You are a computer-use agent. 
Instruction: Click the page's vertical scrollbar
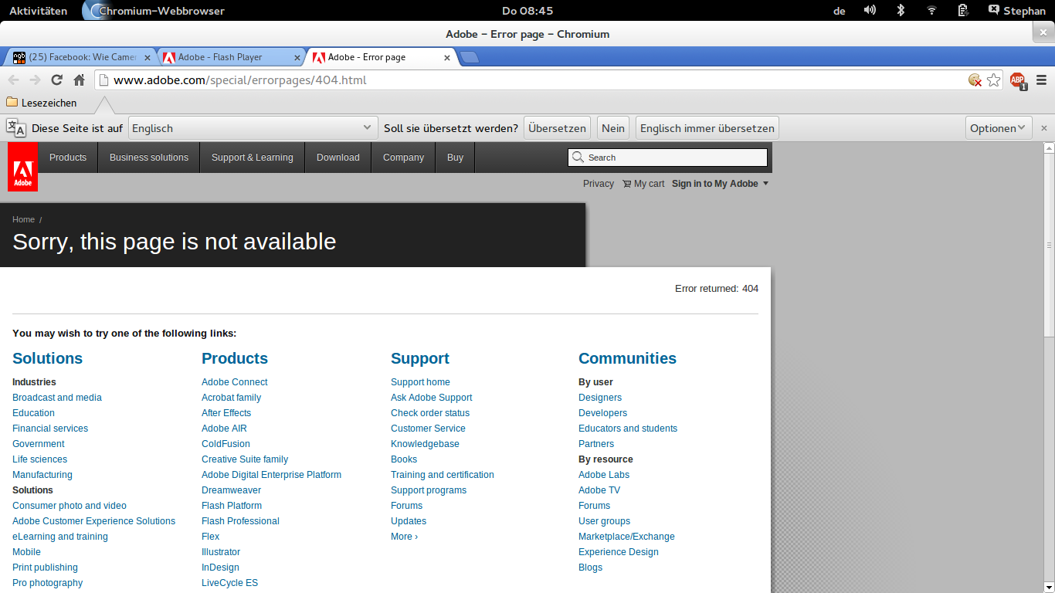[1048, 245]
